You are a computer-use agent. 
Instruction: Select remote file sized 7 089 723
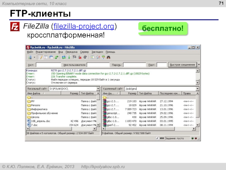149,109
